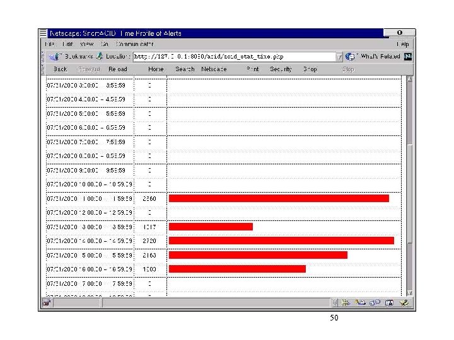Click the What's Related icon
Image resolution: width=454 pixels, height=340 pixels.
(x=350, y=57)
